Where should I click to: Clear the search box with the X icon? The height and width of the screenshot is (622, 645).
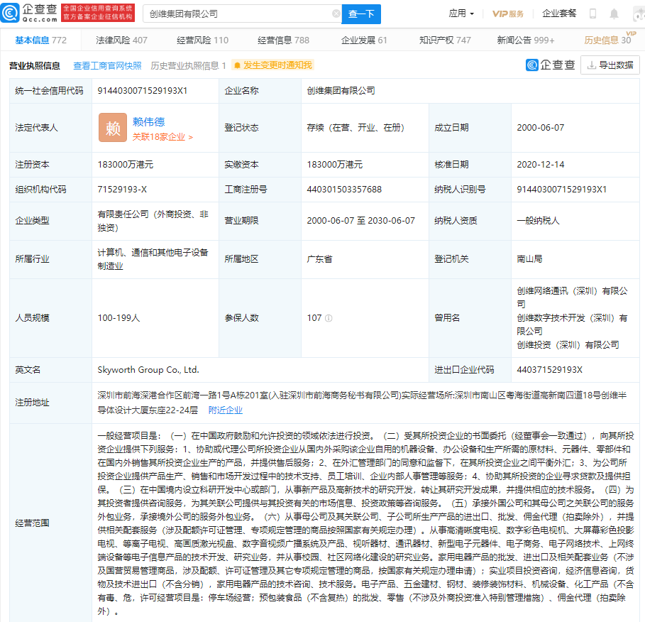[x=336, y=13]
